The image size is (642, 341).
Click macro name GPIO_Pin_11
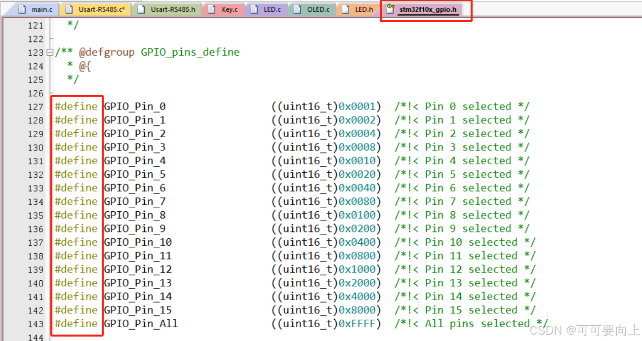click(x=138, y=256)
